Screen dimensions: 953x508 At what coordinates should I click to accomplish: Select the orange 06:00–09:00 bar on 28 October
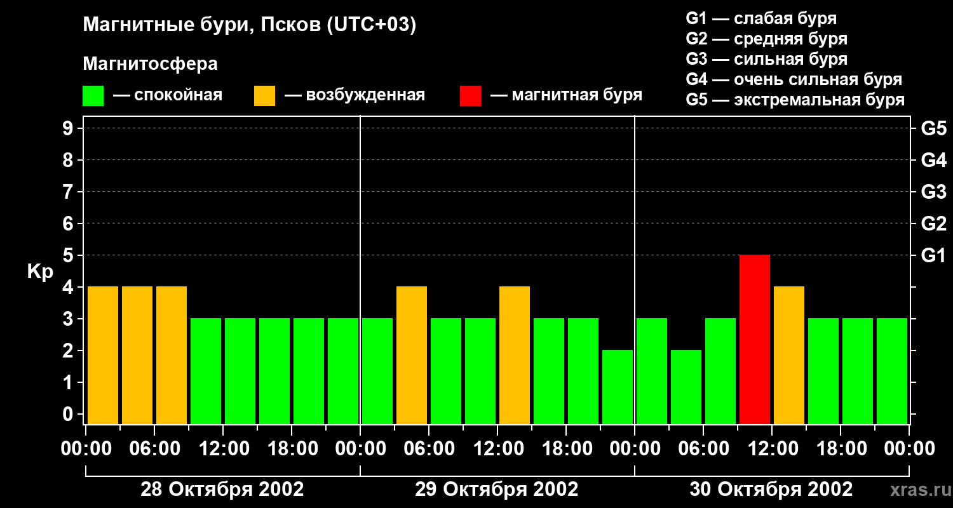(172, 356)
